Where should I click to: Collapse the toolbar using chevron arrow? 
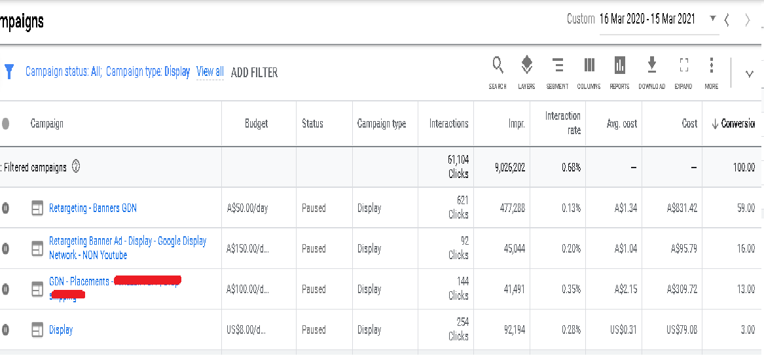pyautogui.click(x=749, y=74)
